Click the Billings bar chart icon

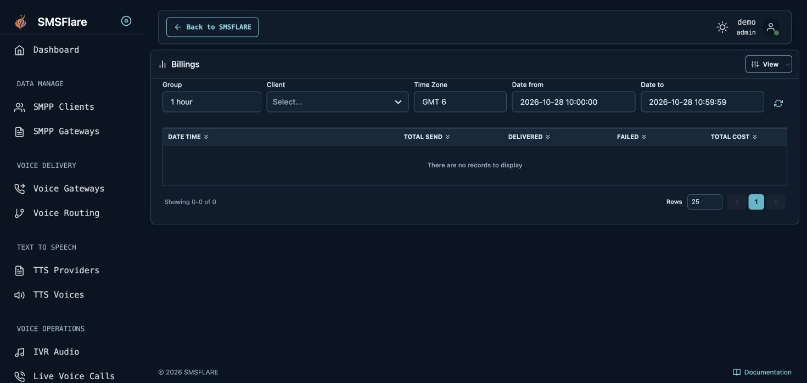pos(162,65)
